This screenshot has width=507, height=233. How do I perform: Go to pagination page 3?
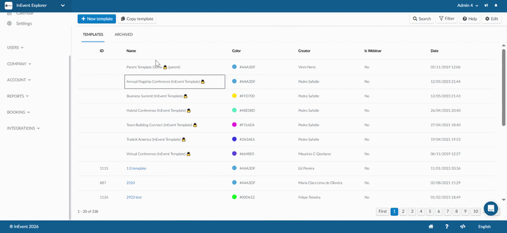(x=412, y=212)
